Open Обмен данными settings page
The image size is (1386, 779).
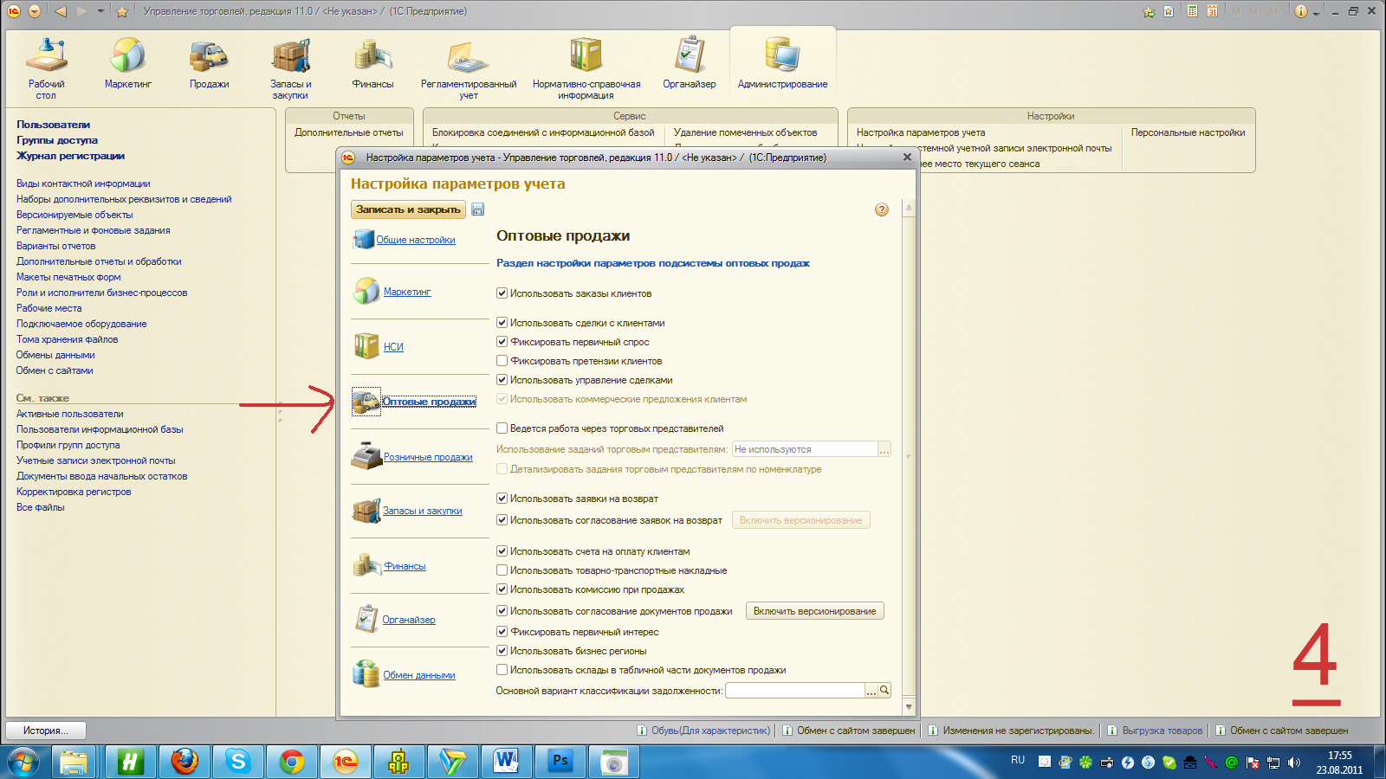pyautogui.click(x=419, y=675)
